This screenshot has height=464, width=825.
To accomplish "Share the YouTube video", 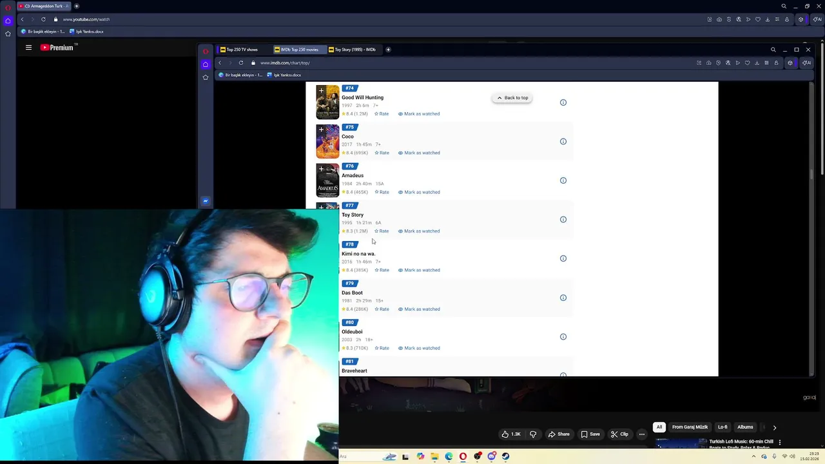I will coord(559,434).
